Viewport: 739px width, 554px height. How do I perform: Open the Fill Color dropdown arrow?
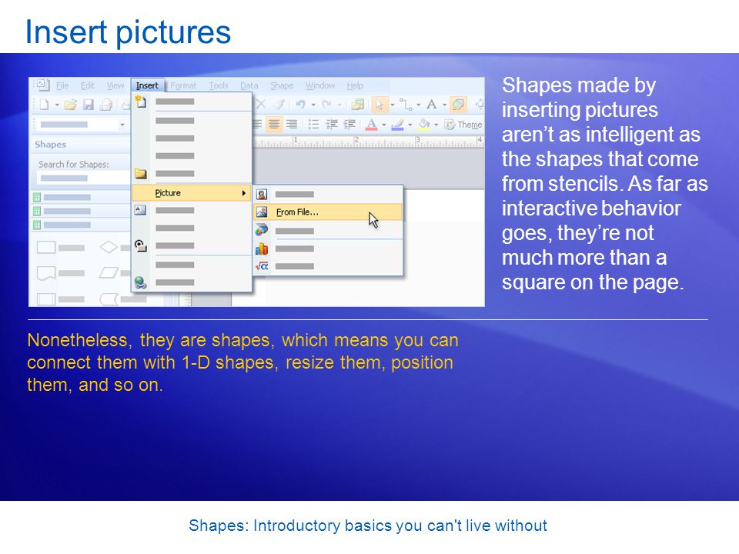(x=436, y=125)
